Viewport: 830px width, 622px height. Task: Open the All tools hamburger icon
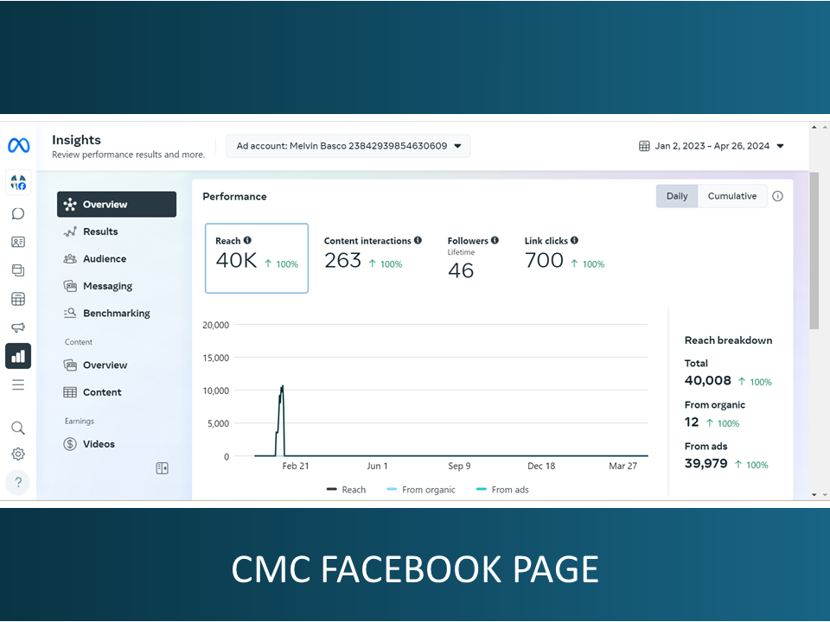click(x=18, y=384)
